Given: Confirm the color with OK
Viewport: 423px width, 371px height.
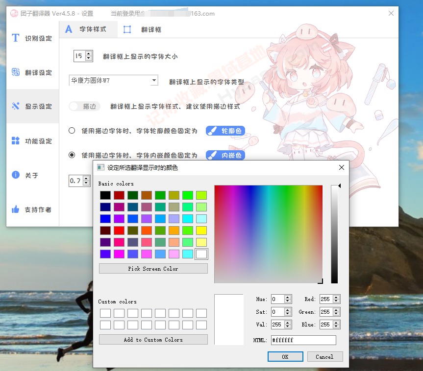Looking at the screenshot, I should click(285, 356).
